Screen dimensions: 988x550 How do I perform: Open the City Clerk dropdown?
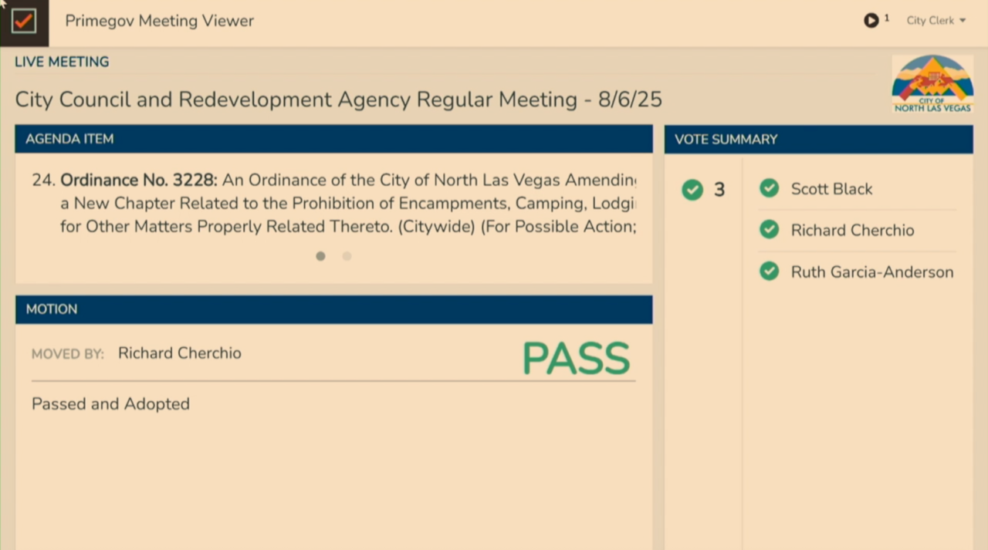tap(930, 20)
